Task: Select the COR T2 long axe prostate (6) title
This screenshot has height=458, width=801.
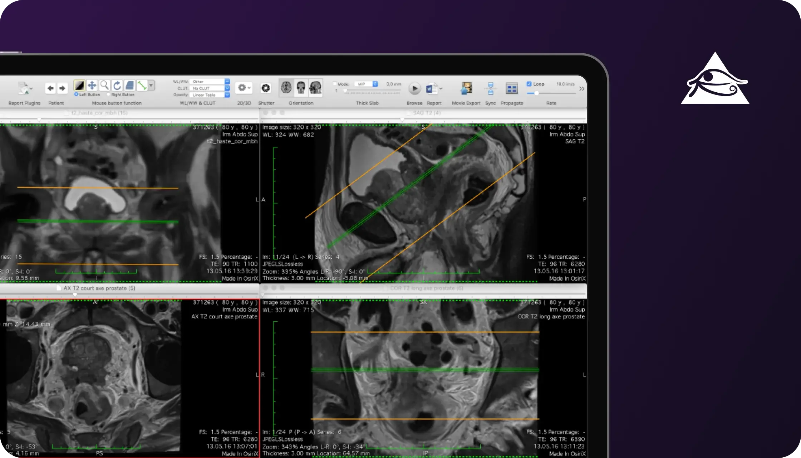Action: point(427,288)
